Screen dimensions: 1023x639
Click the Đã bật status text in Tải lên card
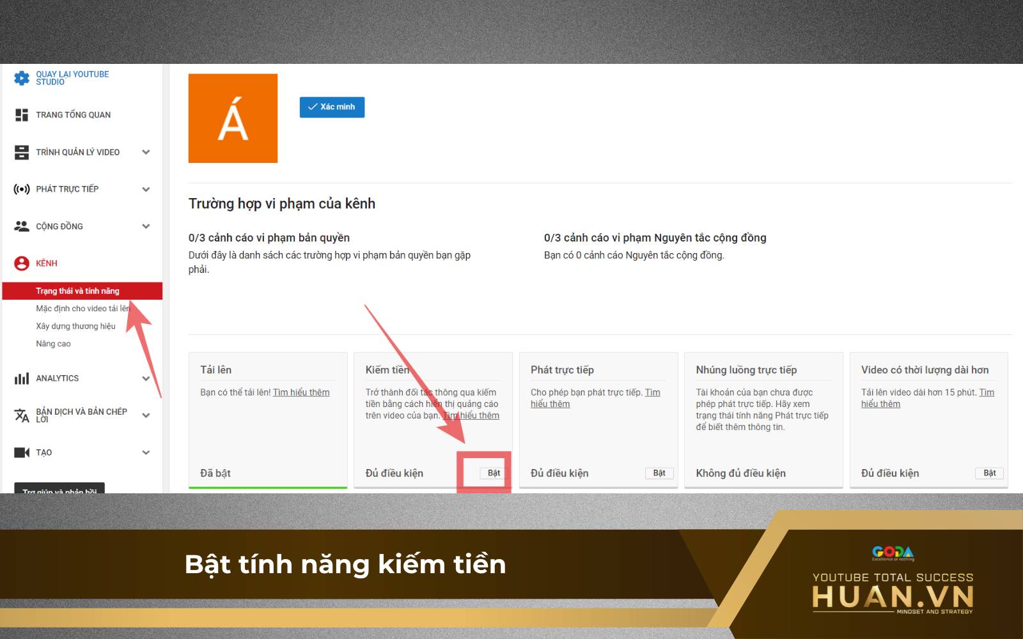(x=215, y=473)
